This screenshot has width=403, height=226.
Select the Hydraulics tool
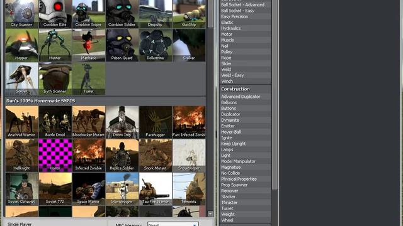(246, 28)
